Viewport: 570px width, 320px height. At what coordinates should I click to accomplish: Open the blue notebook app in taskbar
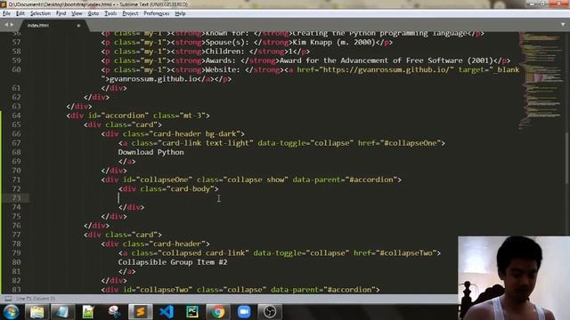click(x=62, y=312)
